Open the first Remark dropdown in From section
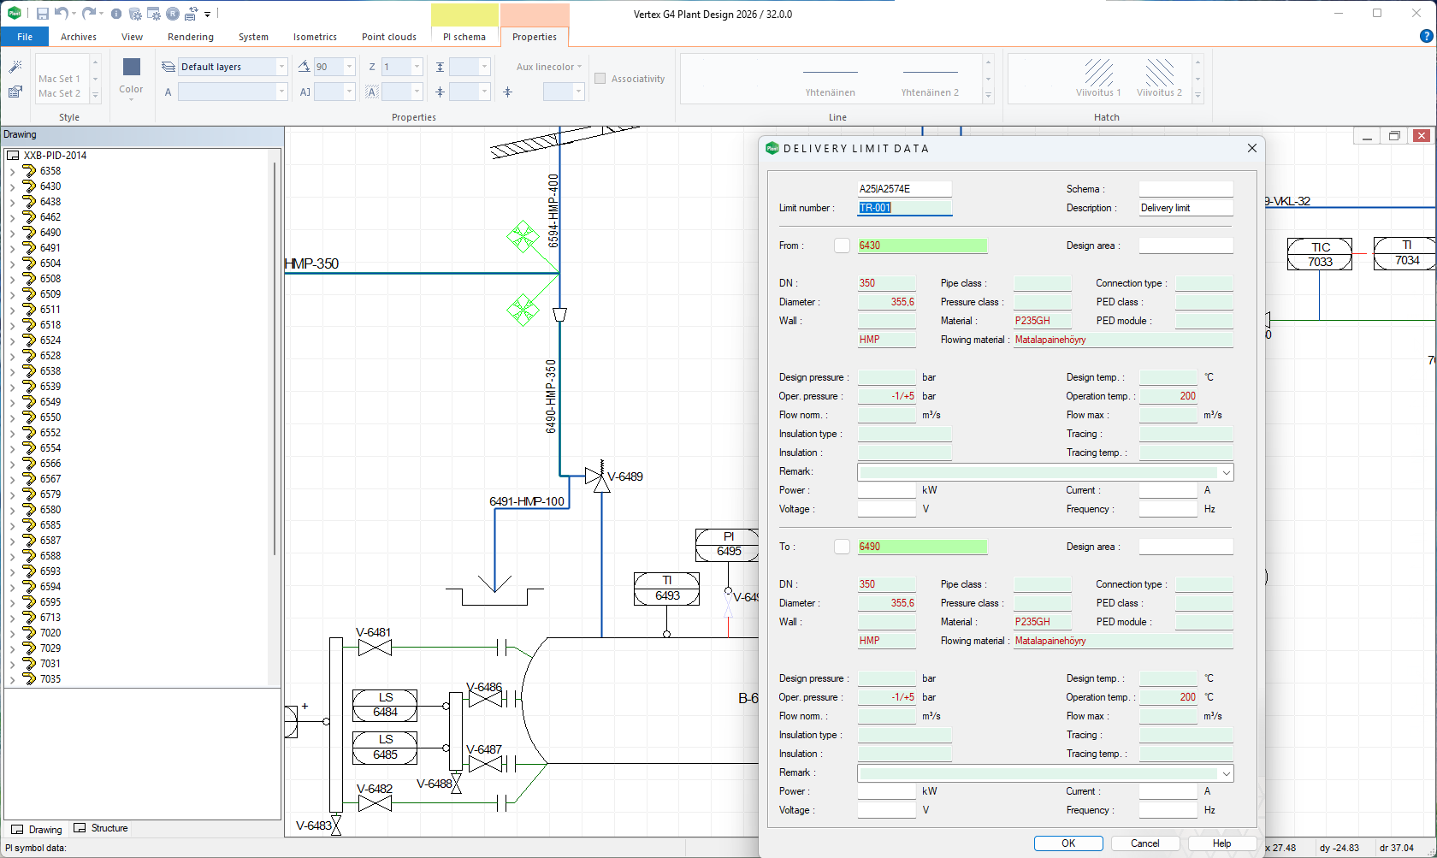The height and width of the screenshot is (858, 1437). point(1226,472)
